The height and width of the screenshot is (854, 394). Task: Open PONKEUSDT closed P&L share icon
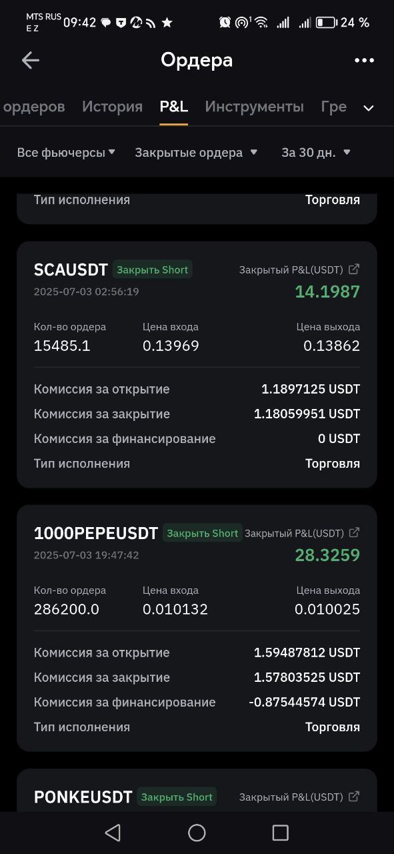(354, 797)
